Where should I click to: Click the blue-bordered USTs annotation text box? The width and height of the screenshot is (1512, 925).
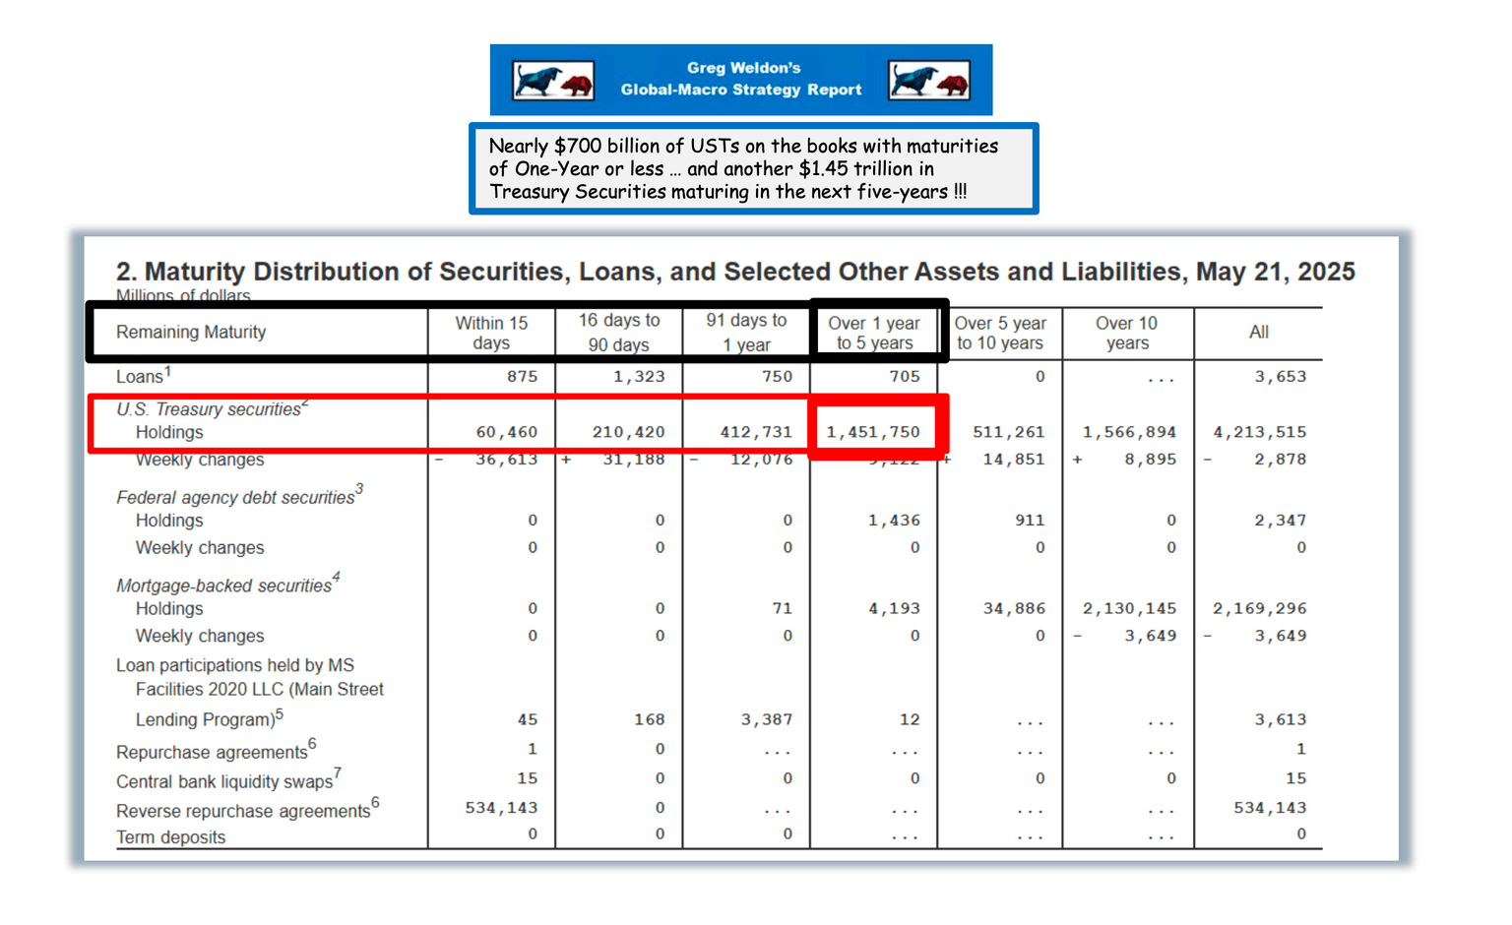click(753, 168)
